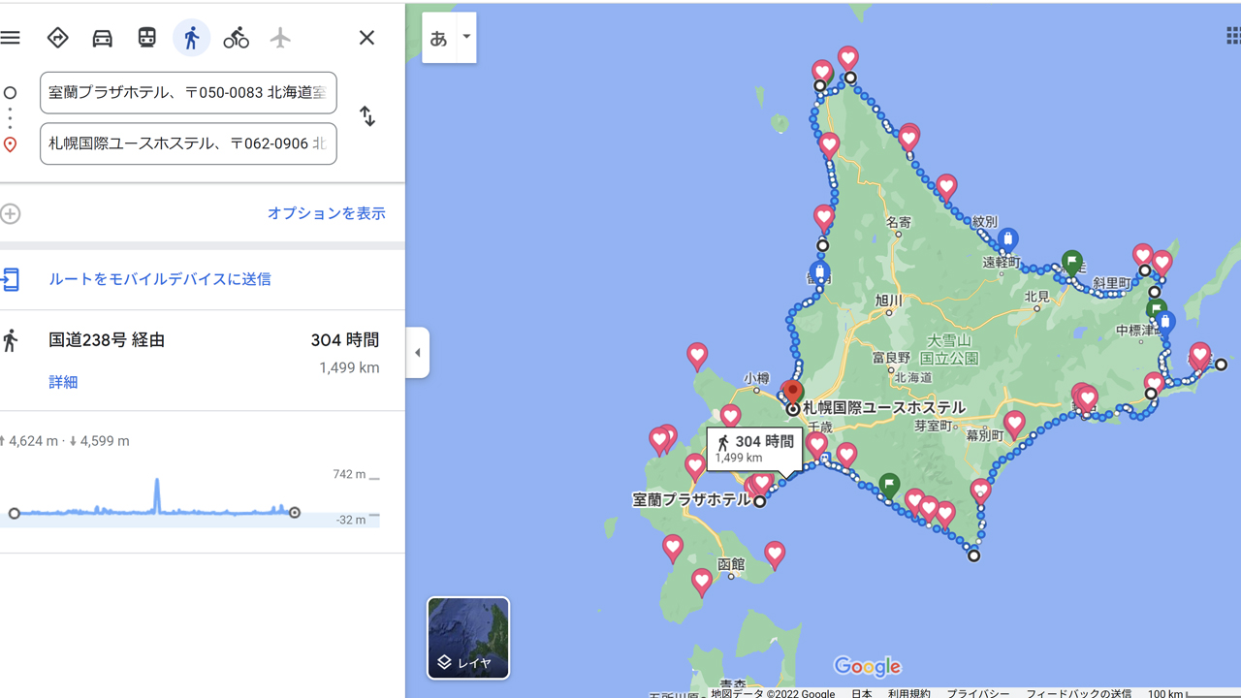Switch to cycling directions
Viewport: 1241px width, 698px height.
236,38
